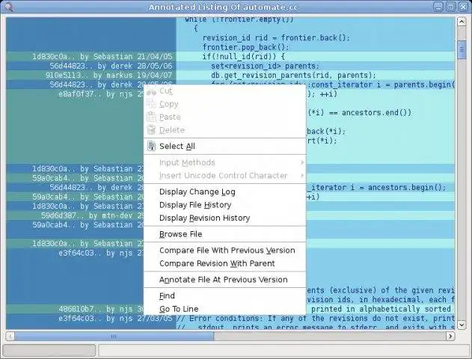Click code line 'set<revision_id> parents;'
The image size is (472, 359).
point(265,66)
